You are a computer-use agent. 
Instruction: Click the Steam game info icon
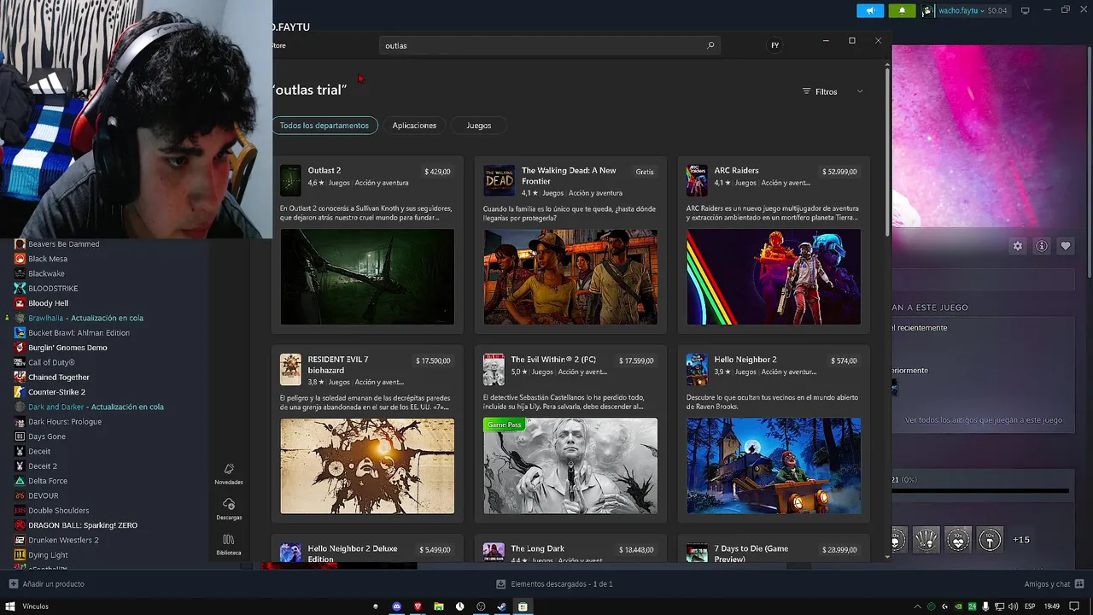coord(1042,246)
